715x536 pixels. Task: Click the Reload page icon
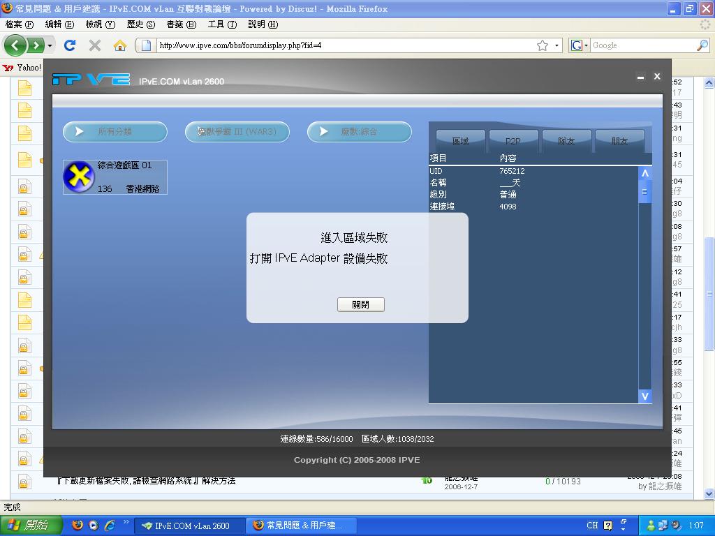70,45
